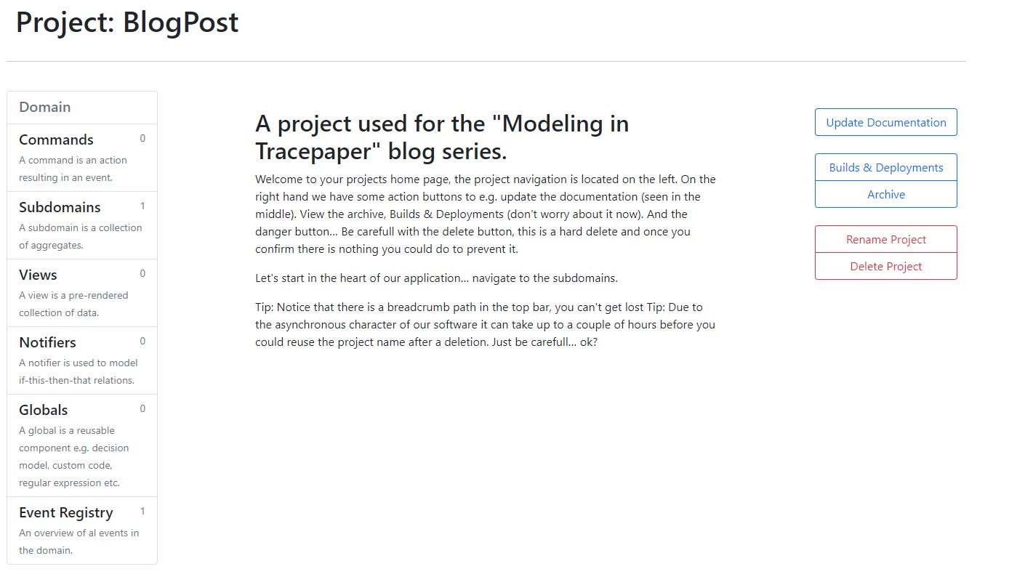
Task: Click the Delete Project button
Action: 885,266
